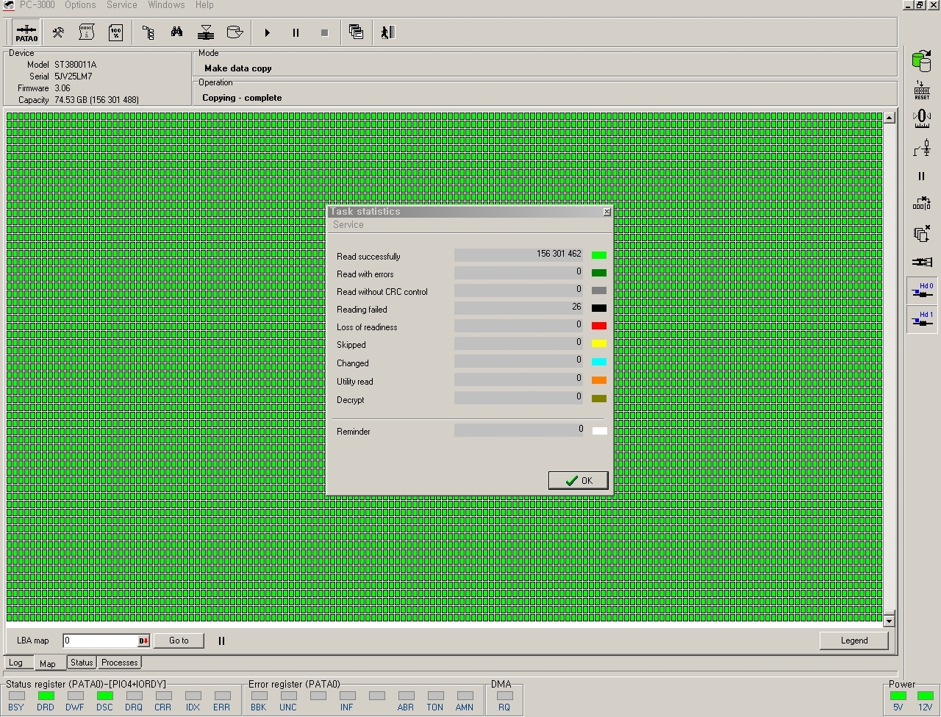The width and height of the screenshot is (941, 717).
Task: Click the exit running-man icon
Action: click(387, 32)
